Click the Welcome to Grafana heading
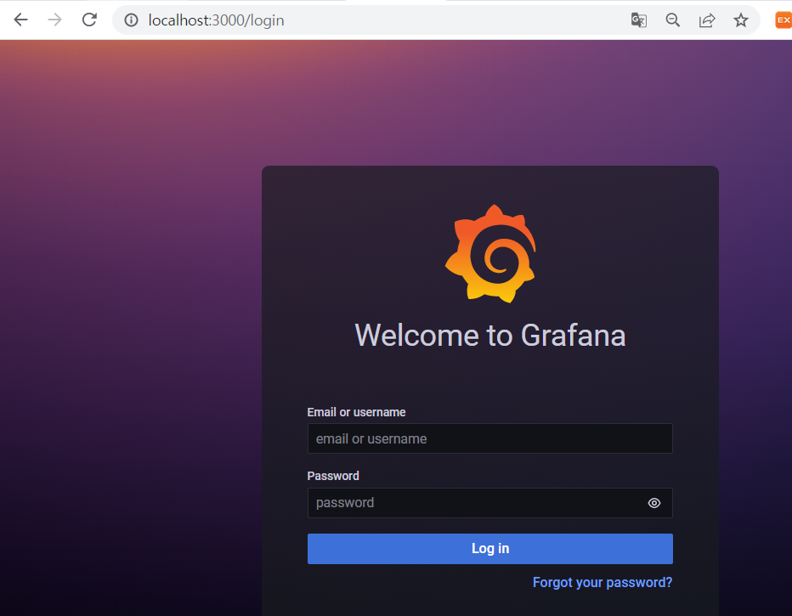792x616 pixels. click(x=490, y=336)
